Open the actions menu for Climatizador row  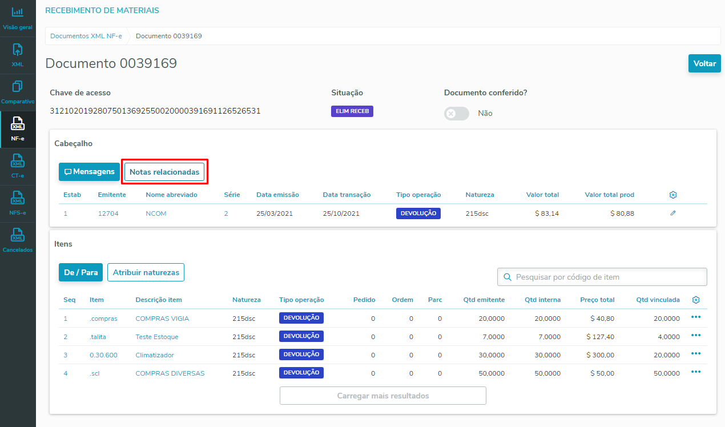click(696, 353)
